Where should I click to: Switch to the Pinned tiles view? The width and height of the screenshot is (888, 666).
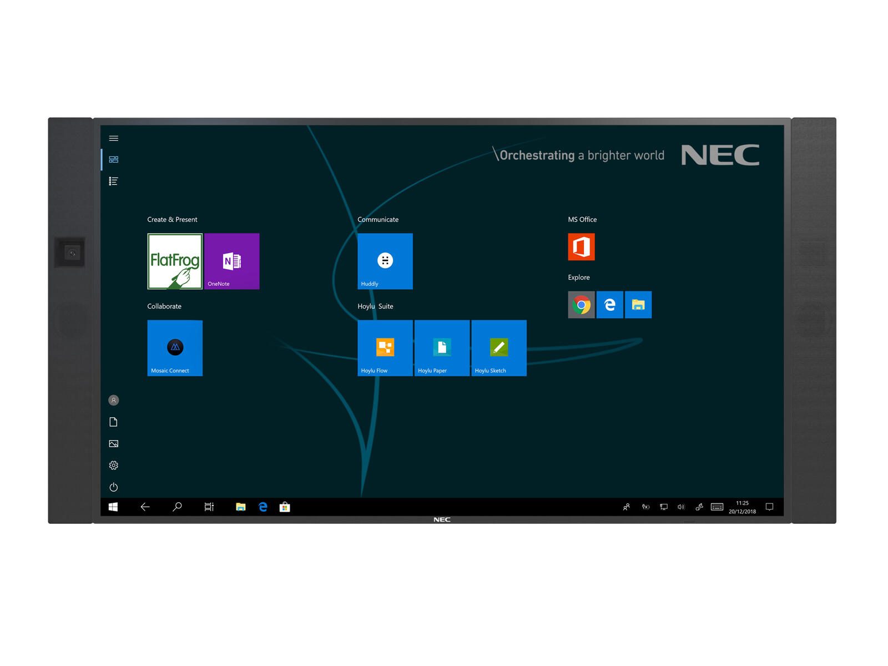pos(114,160)
